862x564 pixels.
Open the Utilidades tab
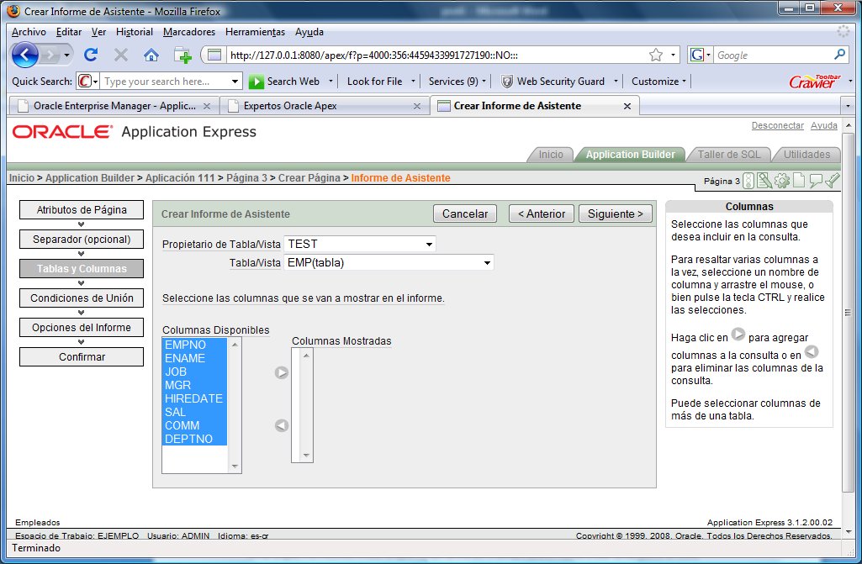[806, 155]
